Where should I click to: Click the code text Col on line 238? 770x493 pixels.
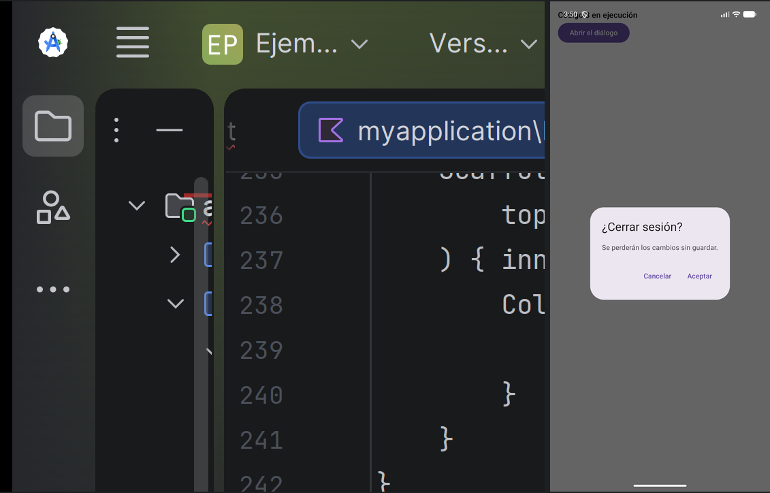click(x=523, y=304)
